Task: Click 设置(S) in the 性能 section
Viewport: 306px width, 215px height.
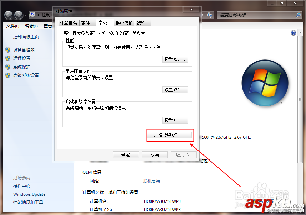Action: 175,59
